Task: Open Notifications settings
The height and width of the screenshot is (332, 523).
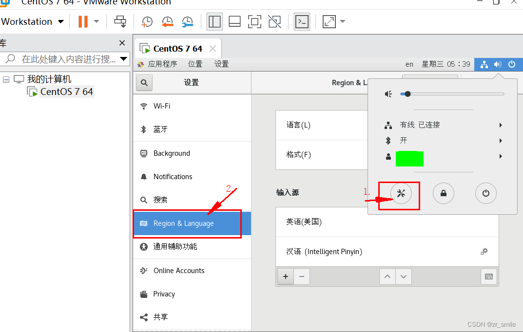Action: 192,177
